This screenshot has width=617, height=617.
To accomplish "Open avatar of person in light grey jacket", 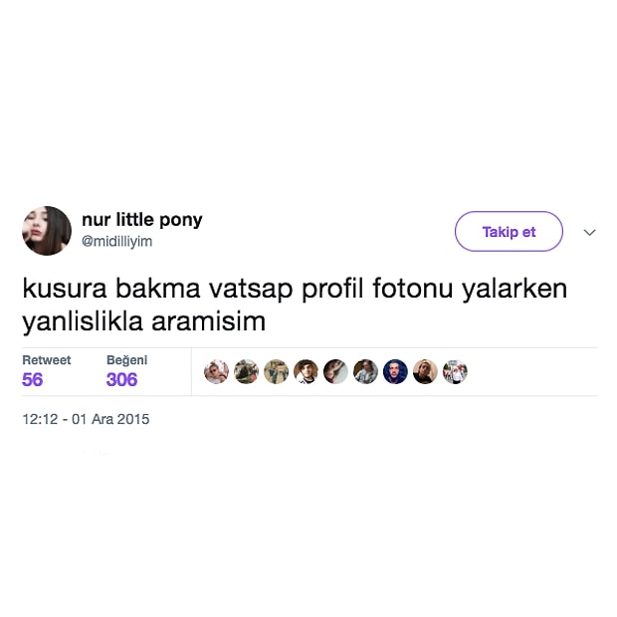I will click(365, 372).
